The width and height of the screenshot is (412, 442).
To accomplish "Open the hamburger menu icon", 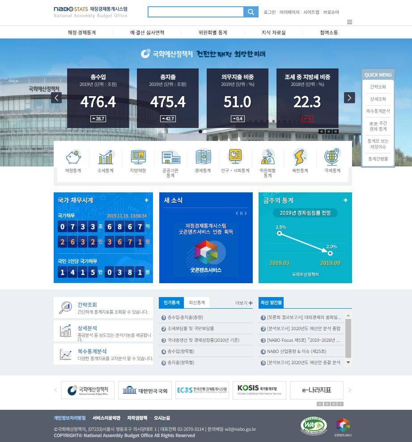I will tap(349, 22).
